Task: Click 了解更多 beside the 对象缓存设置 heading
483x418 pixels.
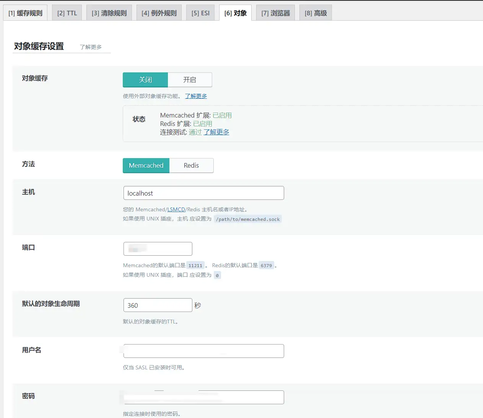Action: tap(91, 47)
